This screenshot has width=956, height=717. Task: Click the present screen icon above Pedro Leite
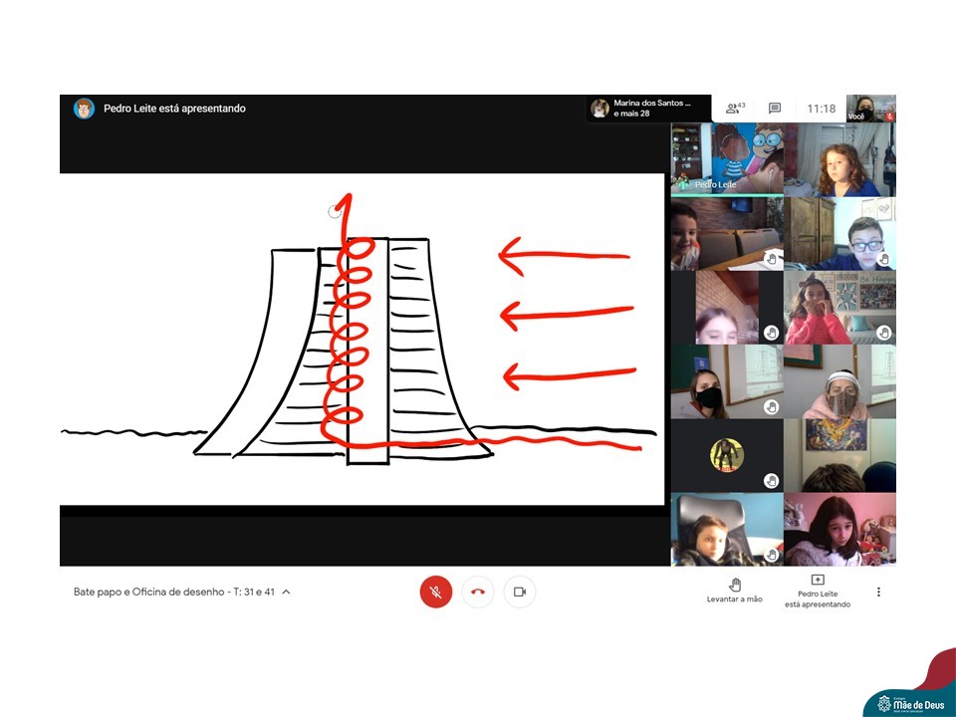coord(818,580)
